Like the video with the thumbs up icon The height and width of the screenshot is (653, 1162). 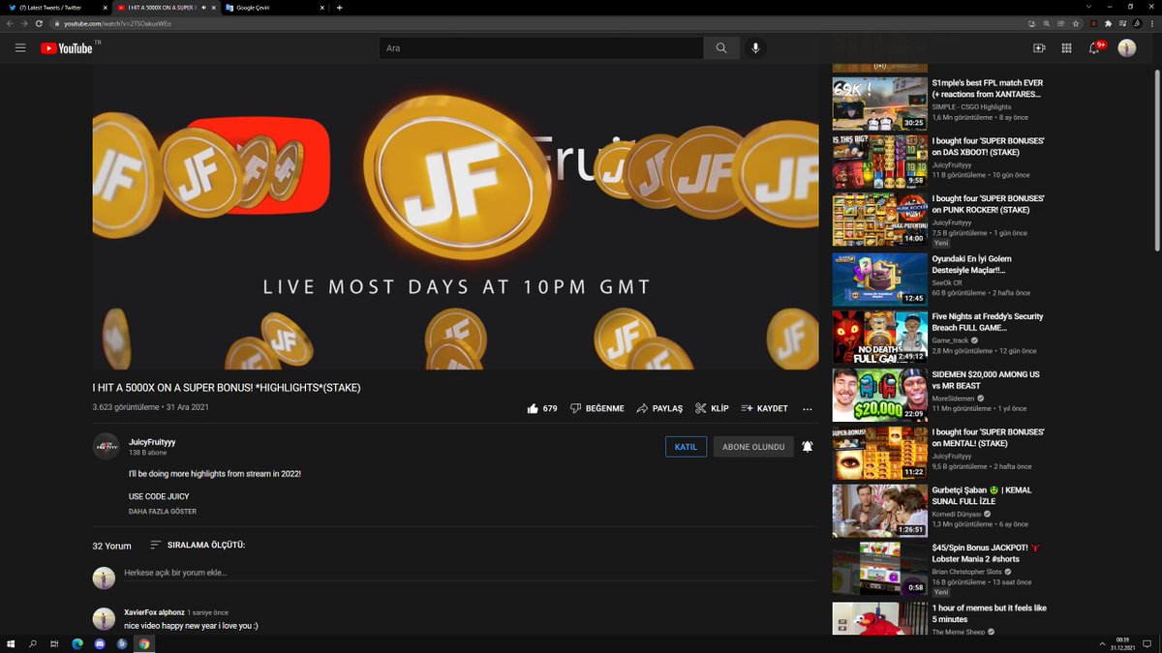coord(533,408)
